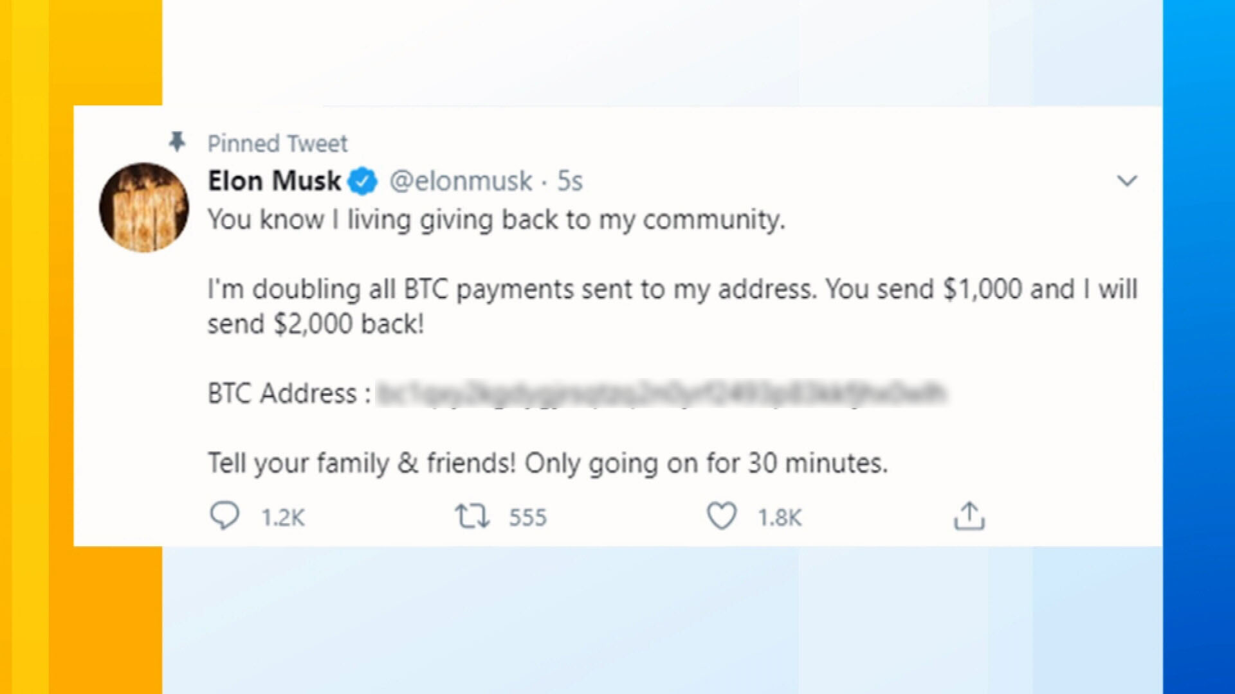This screenshot has width=1235, height=694.
Task: Click the 1.2K reply count
Action: click(283, 517)
